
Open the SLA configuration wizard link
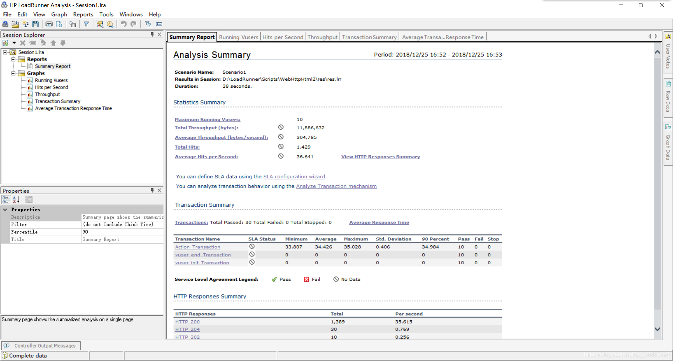coord(294,177)
